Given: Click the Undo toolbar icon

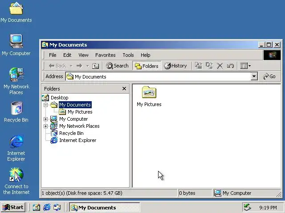Looking at the screenshot, I should [230, 66].
